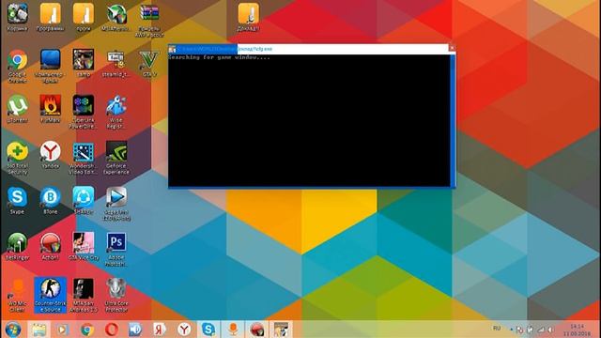Launch Skype desktop shortcut
The height and width of the screenshot is (338, 601).
tap(17, 200)
